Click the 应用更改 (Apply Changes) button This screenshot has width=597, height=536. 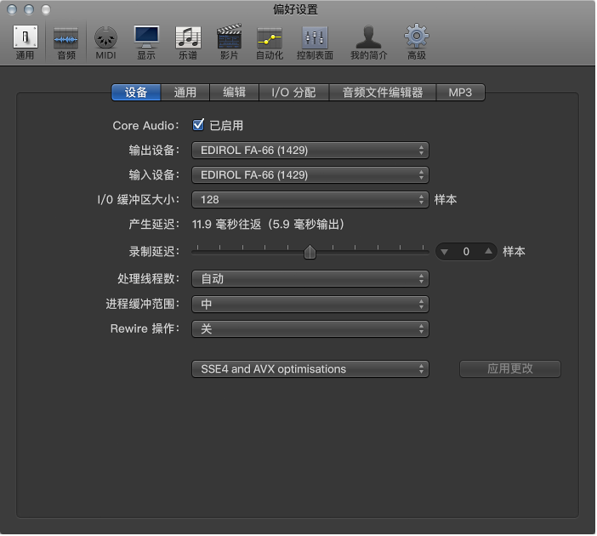(510, 369)
